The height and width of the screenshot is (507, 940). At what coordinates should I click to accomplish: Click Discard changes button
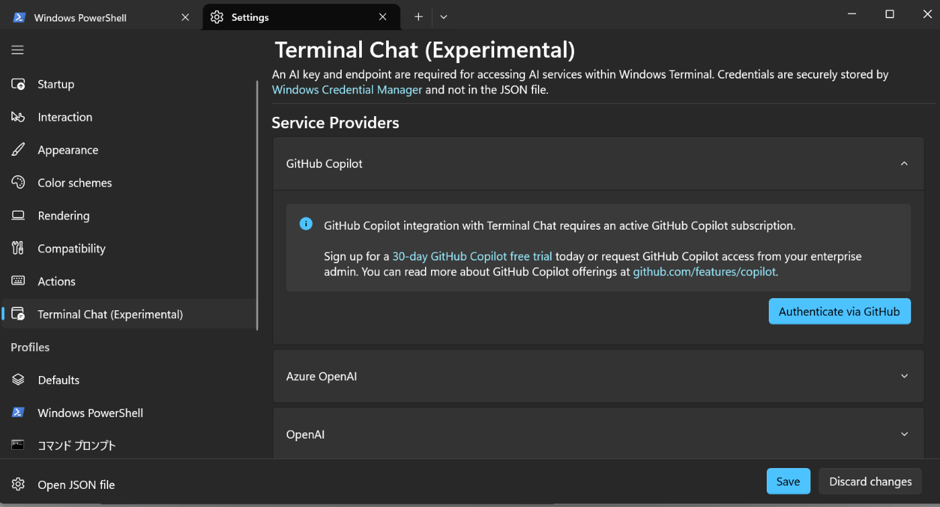coord(870,481)
